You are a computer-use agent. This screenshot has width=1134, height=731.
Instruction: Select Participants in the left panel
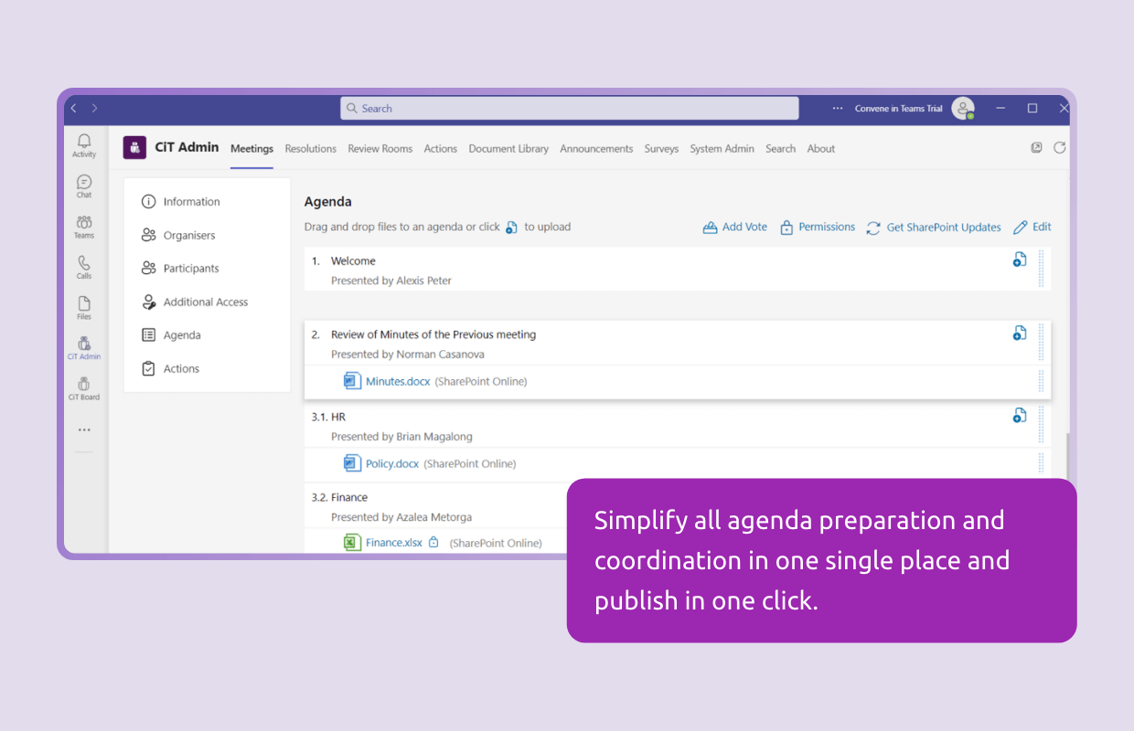click(191, 269)
